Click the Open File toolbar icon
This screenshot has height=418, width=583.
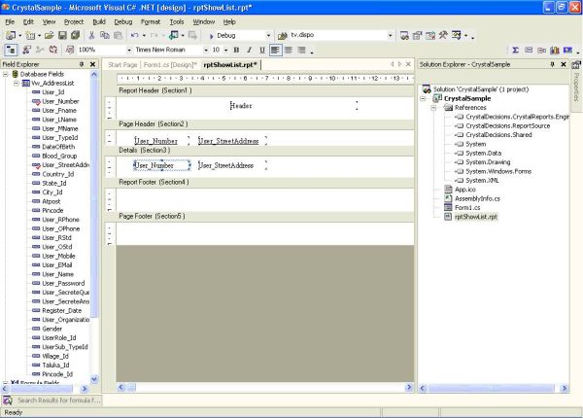tap(49, 35)
